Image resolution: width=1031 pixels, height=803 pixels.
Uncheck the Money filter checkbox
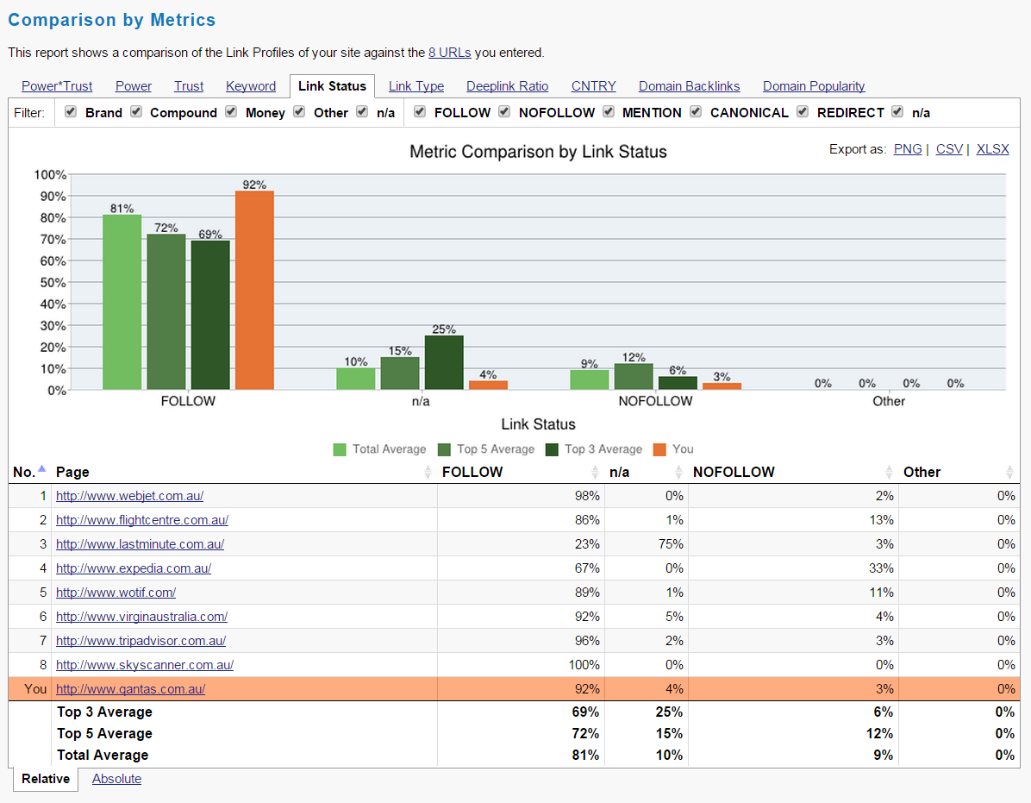point(231,112)
